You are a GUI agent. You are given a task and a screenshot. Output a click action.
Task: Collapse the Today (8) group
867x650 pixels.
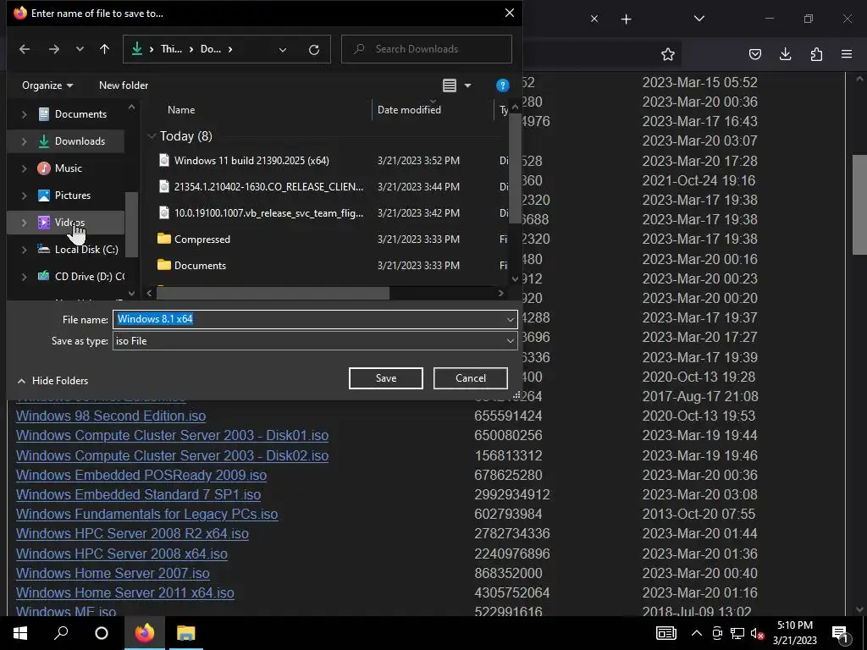[152, 136]
